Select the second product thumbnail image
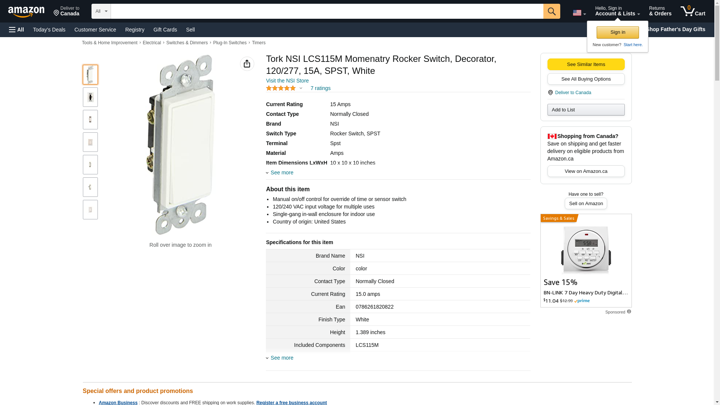The height and width of the screenshot is (405, 720). (90, 97)
